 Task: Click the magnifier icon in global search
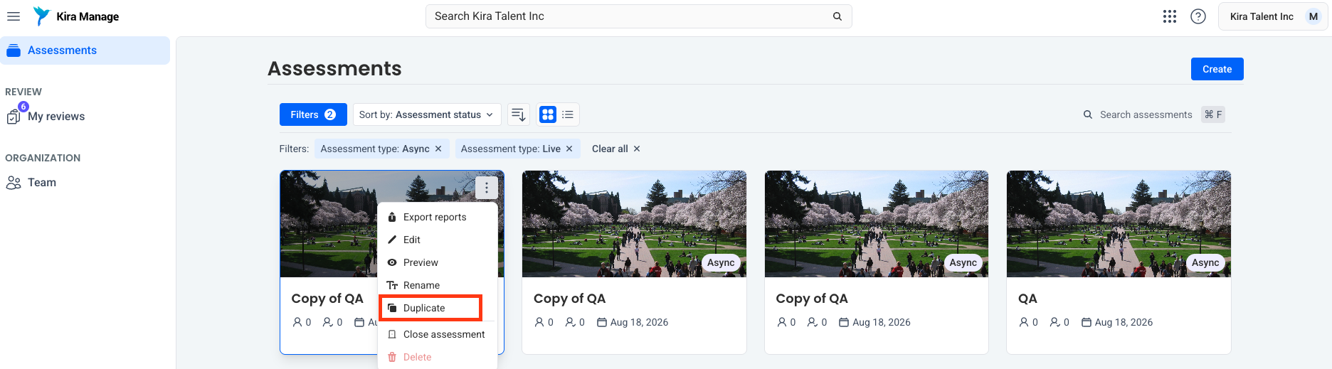837,16
